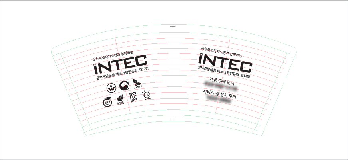Select the leaf emblem beside the KC mark
This screenshot has height=160, width=348.
click(120, 100)
